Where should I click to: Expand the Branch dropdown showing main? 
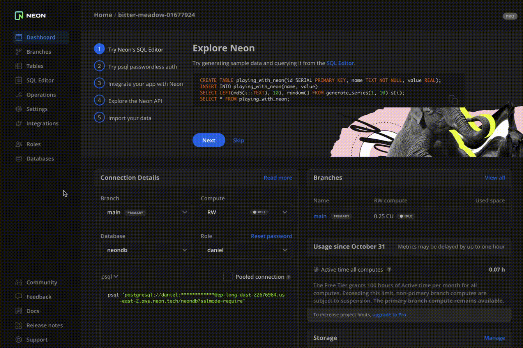146,213
